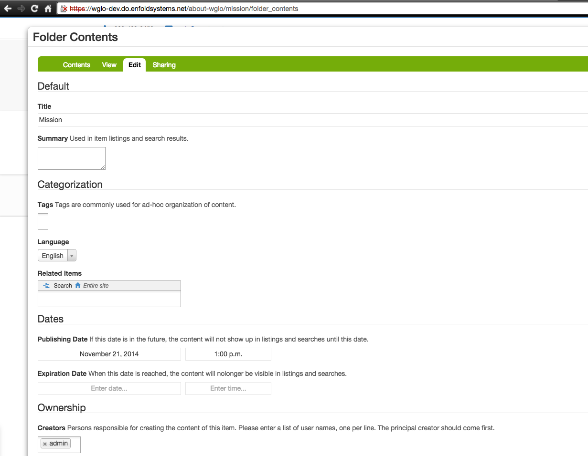Click the Related Items tree browse icon
Image resolution: width=588 pixels, height=456 pixels.
(46, 286)
